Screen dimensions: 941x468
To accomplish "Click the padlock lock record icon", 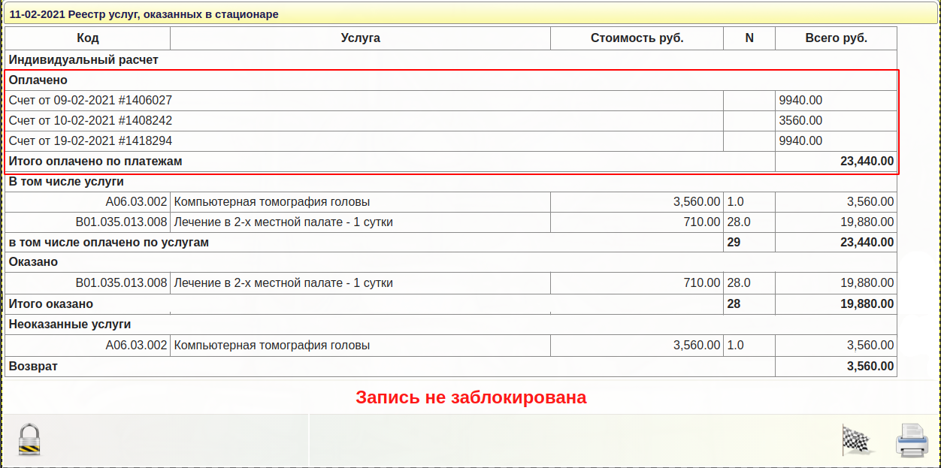I will tap(29, 439).
